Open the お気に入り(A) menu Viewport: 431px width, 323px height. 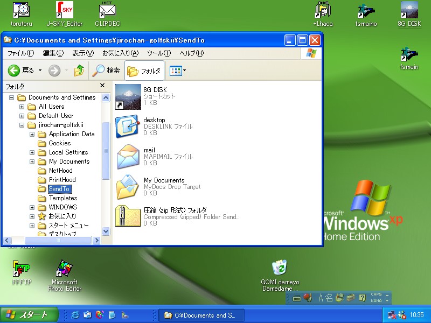pyautogui.click(x=120, y=53)
